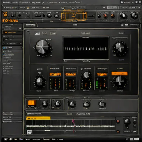Click the small white button in the plugin header bar
The height and width of the screenshot is (142, 142).
coord(127,25)
